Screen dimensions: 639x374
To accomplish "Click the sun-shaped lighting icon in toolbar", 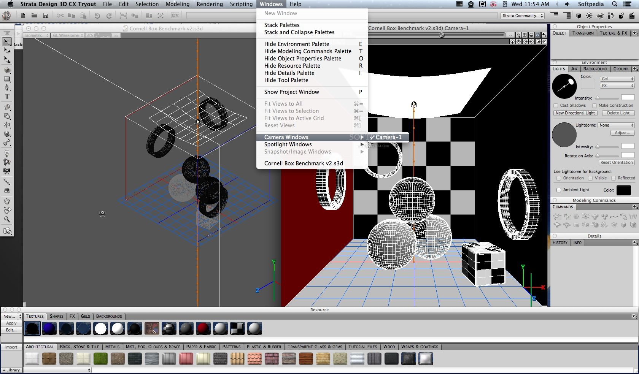I will pos(589,16).
